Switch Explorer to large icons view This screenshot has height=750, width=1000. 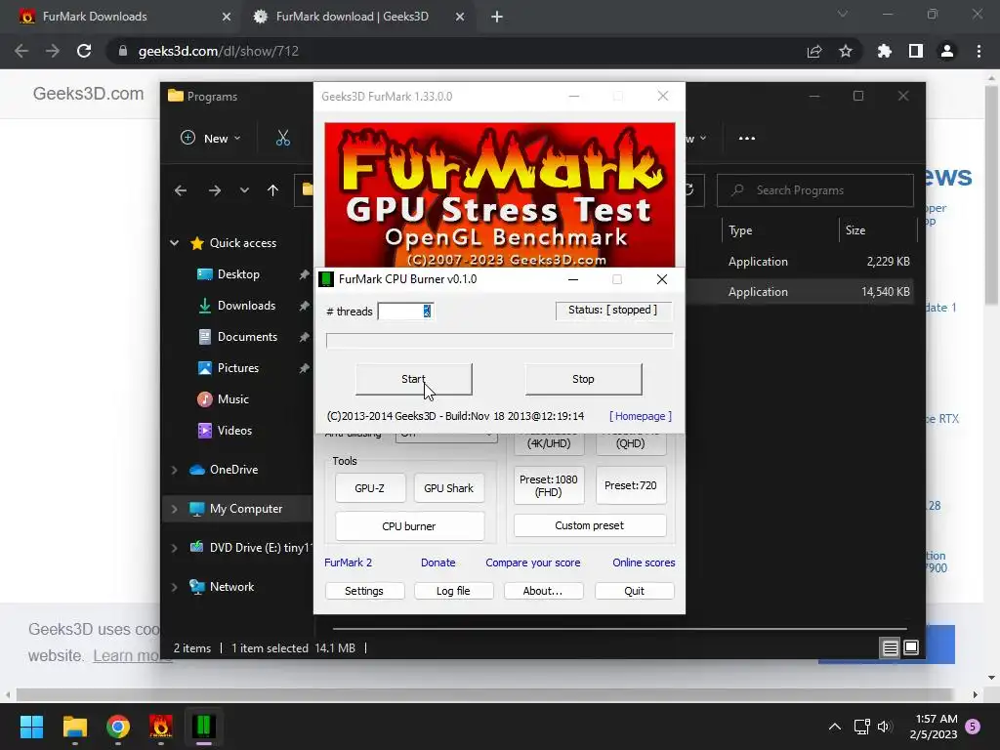tap(911, 648)
